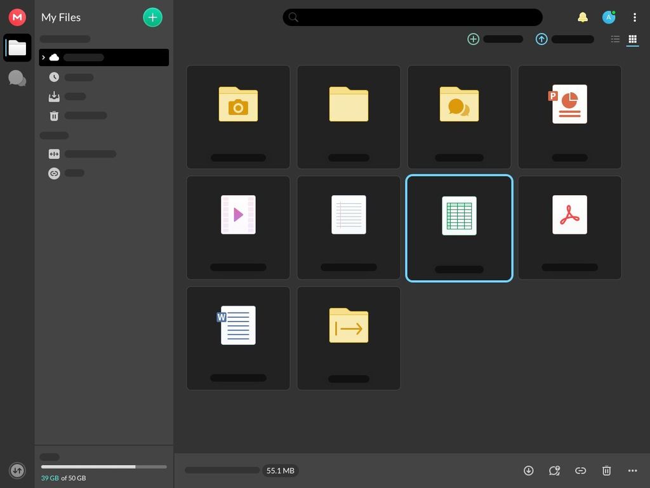This screenshot has height=488, width=650.
Task: Switch to list view layout
Action: (x=614, y=39)
